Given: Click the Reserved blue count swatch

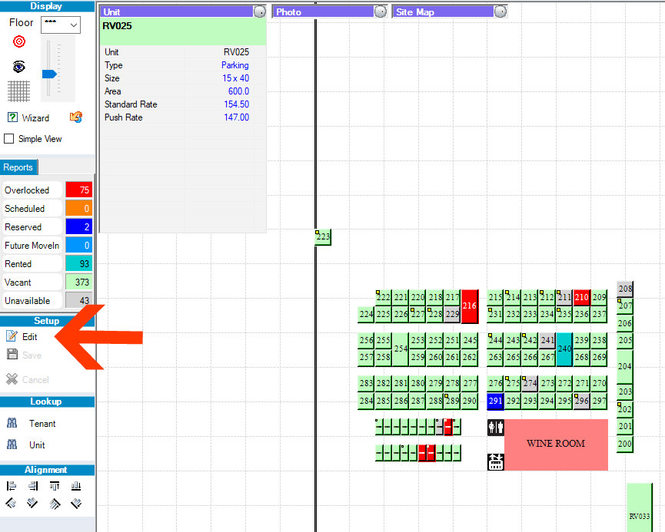Looking at the screenshot, I should 79,227.
